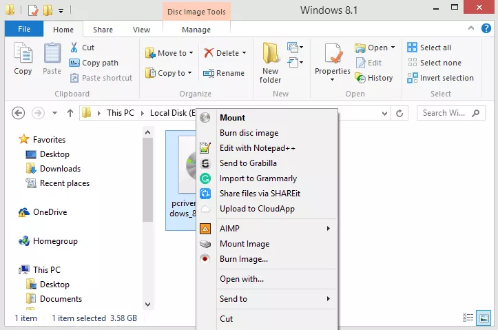The height and width of the screenshot is (330, 498).
Task: Select OneDrive in navigation pane
Action: coord(43,212)
